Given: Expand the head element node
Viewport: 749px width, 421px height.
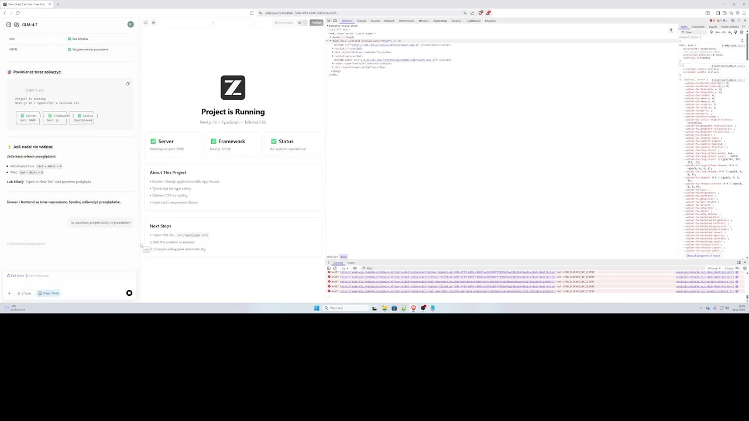Looking at the screenshot, I should pos(331,37).
